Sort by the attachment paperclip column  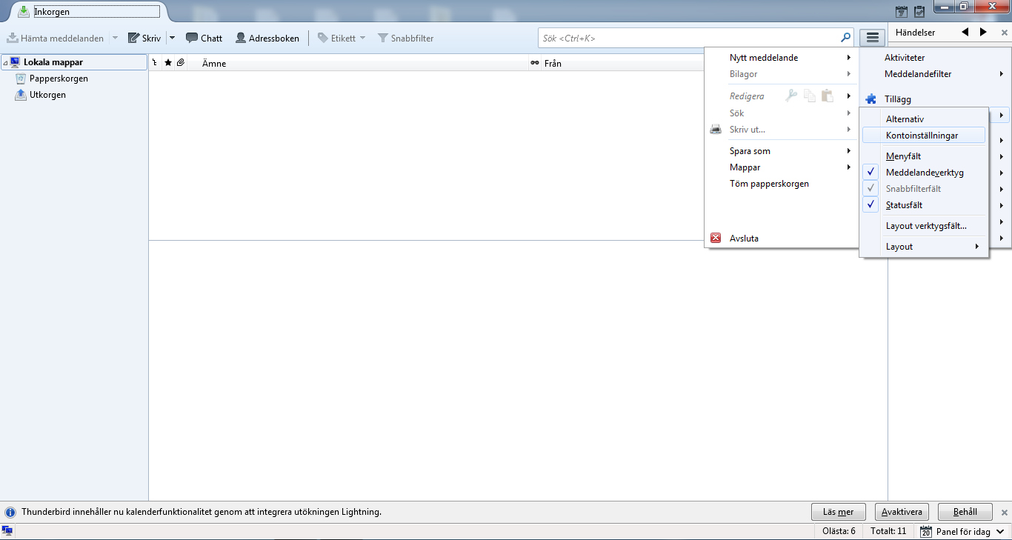(180, 63)
